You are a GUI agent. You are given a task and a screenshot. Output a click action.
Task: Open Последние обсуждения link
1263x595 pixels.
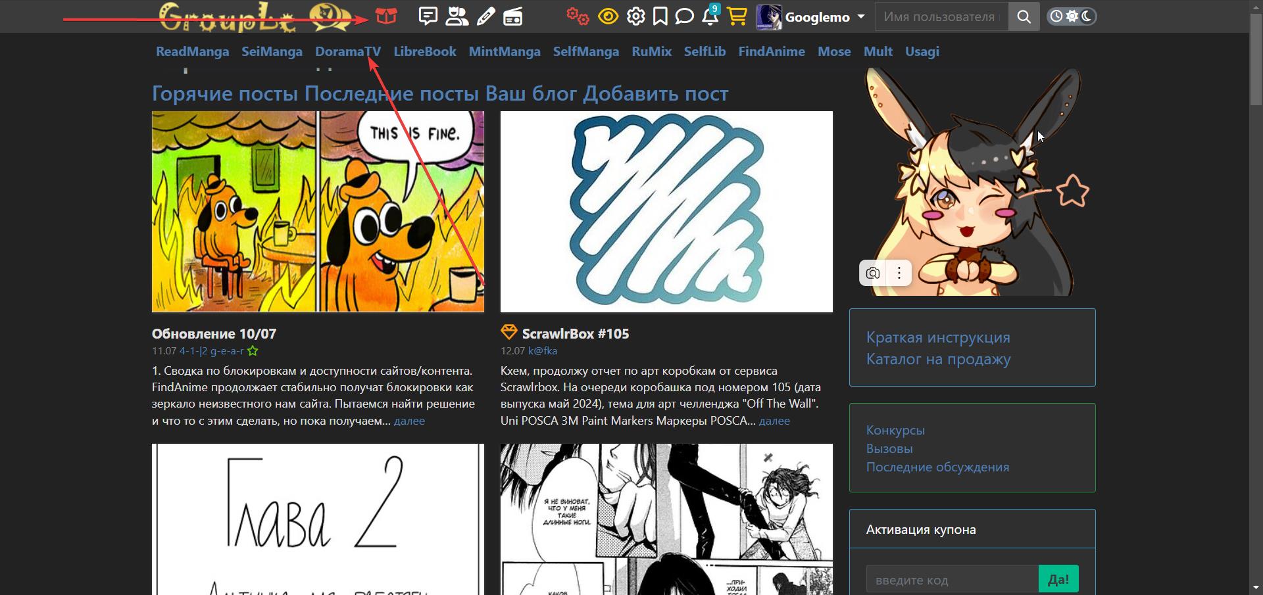(x=937, y=467)
